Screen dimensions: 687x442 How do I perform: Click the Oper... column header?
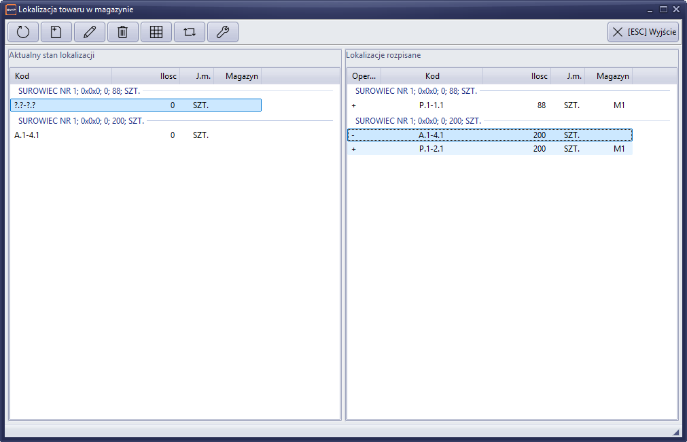[364, 76]
